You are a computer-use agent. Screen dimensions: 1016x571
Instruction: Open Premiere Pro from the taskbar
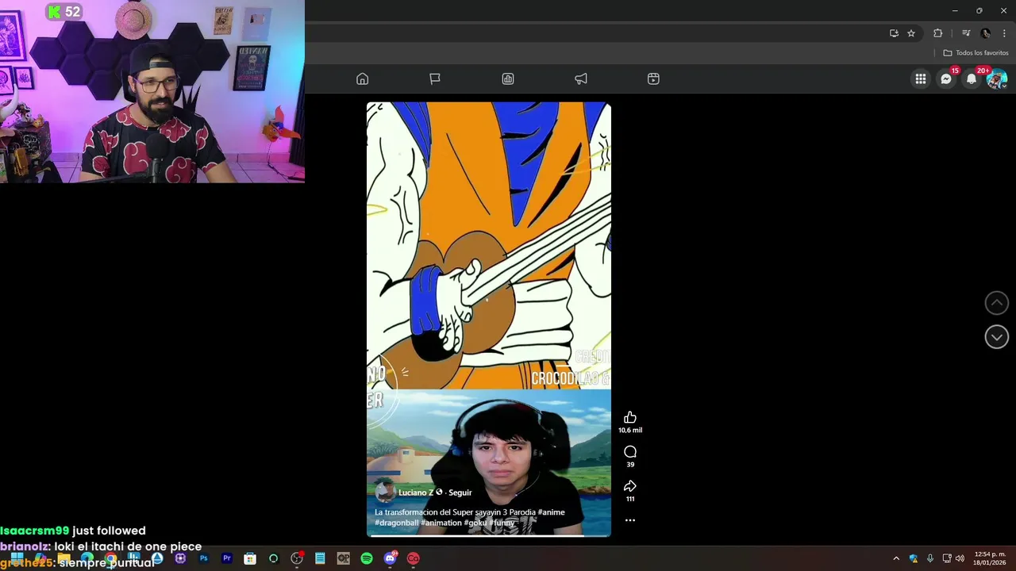pyautogui.click(x=227, y=558)
